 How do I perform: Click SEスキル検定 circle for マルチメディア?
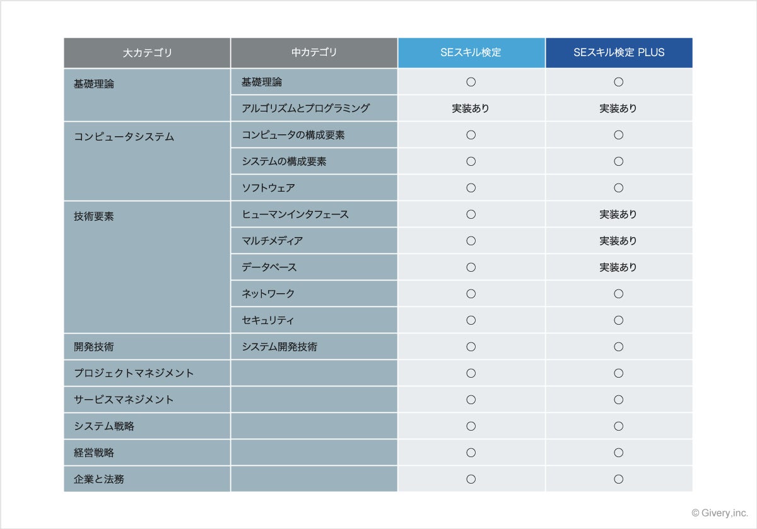click(471, 241)
